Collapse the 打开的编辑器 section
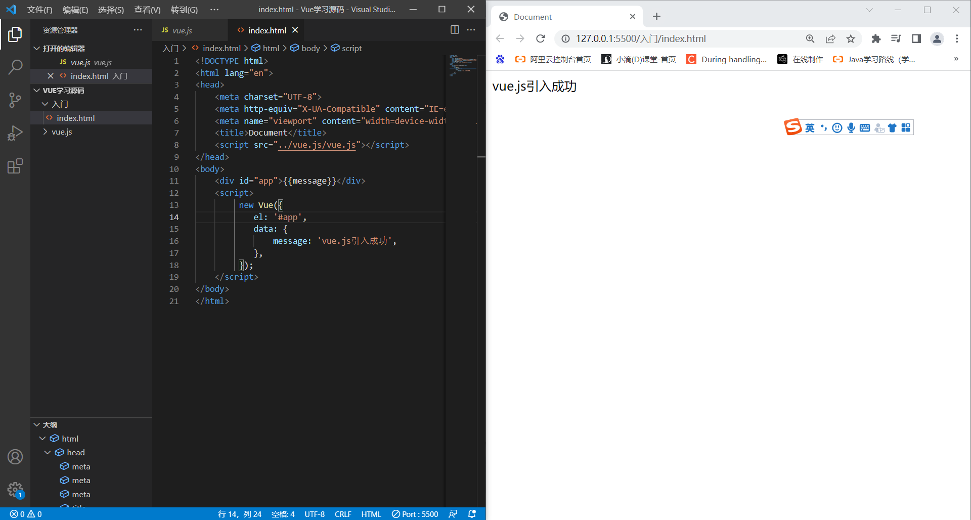The image size is (971, 520). (x=36, y=48)
